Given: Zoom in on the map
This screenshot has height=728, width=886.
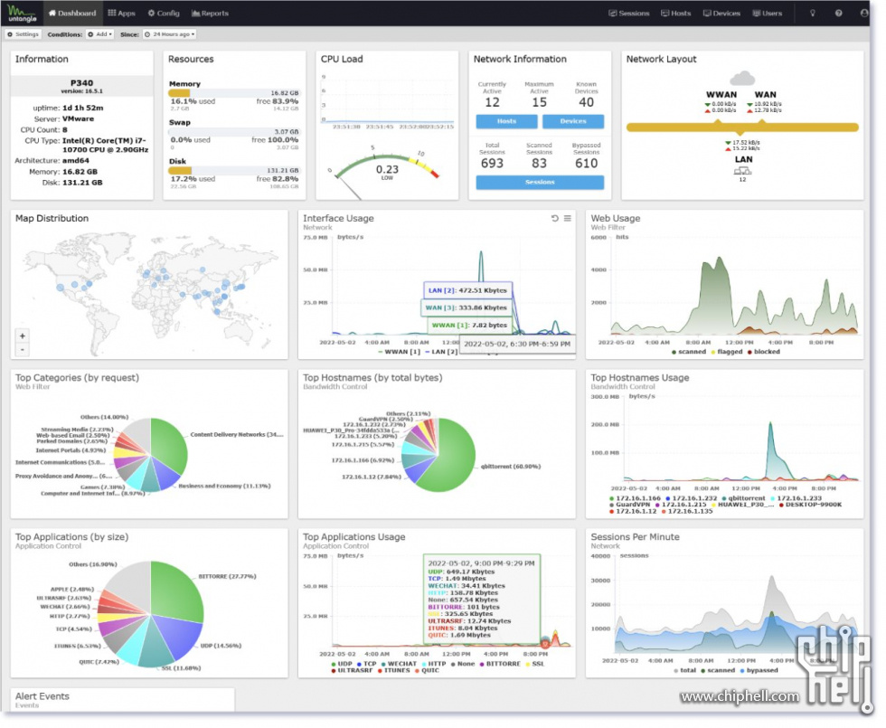Looking at the screenshot, I should (22, 336).
